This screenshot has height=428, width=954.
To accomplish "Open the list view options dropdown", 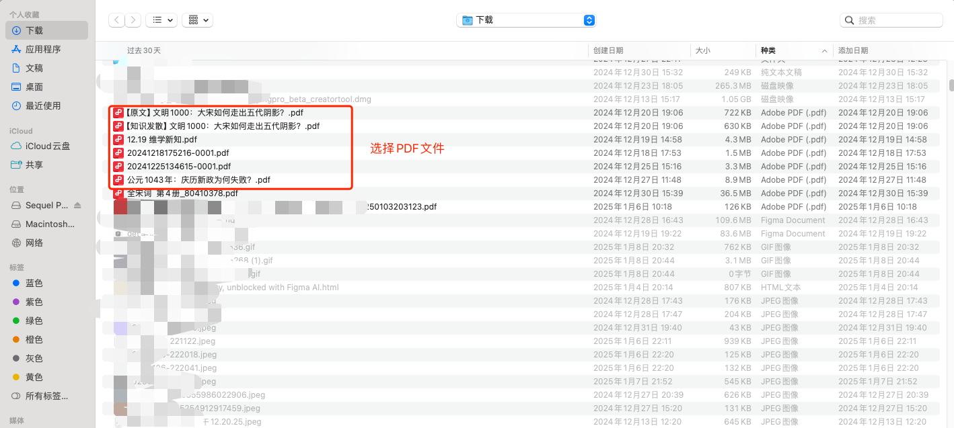I will pos(161,20).
